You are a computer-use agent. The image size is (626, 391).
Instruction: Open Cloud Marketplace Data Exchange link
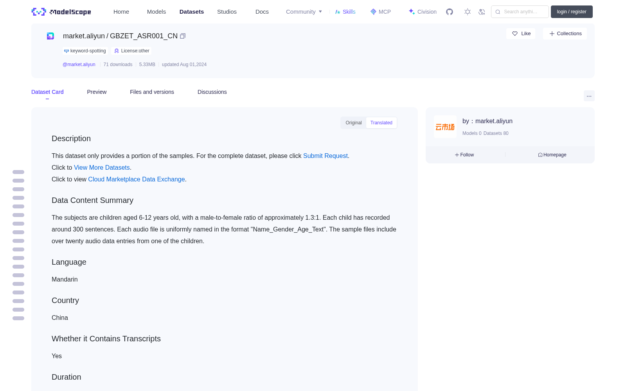(137, 179)
